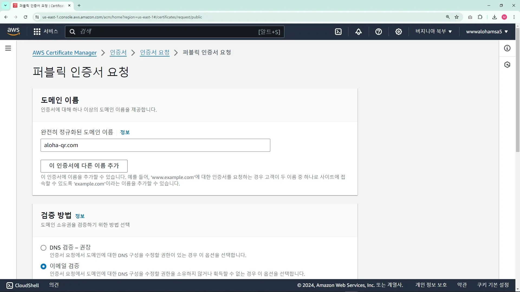This screenshot has height=292, width=520.
Task: Select DNS 검증 – 권장 radio option
Action: 43,248
